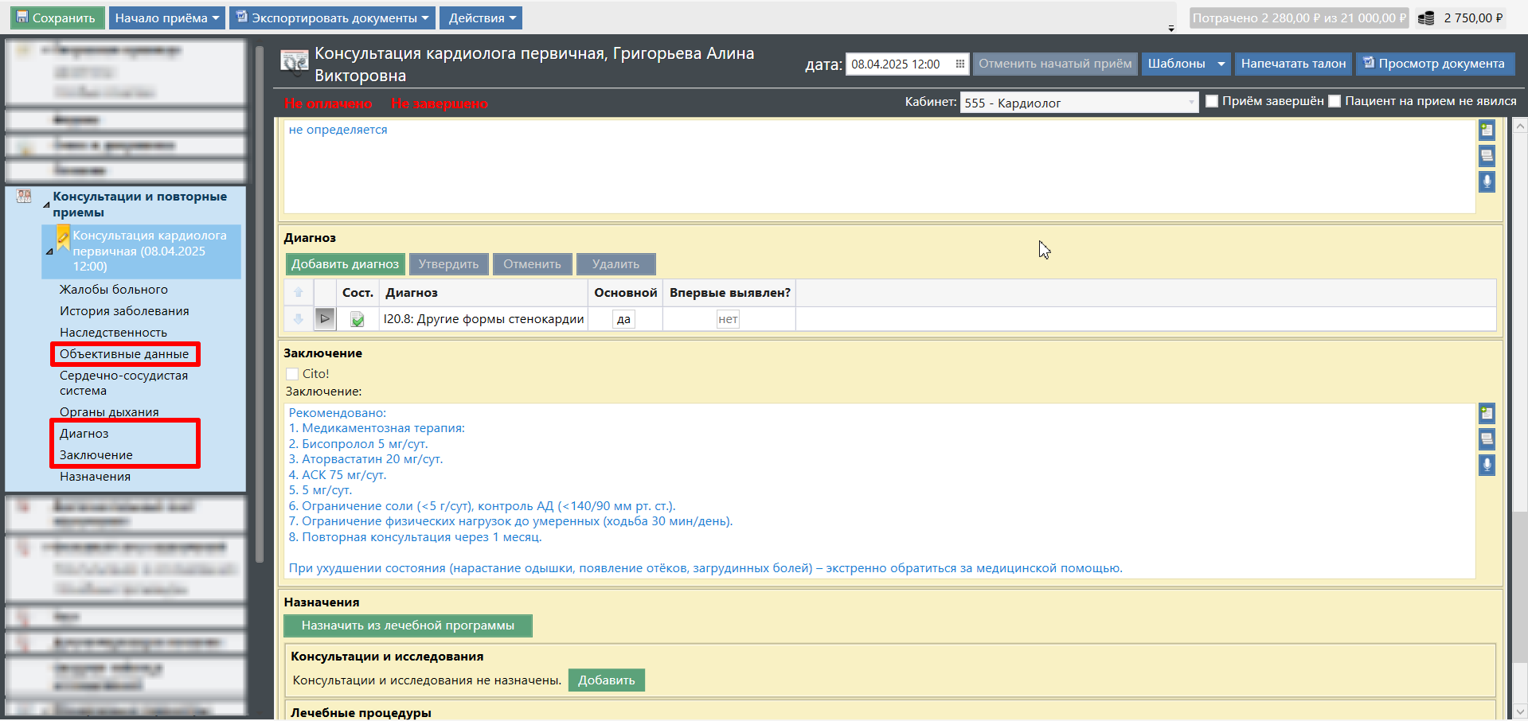The image size is (1528, 721).
Task: Open the Действия menu
Action: click(x=481, y=18)
